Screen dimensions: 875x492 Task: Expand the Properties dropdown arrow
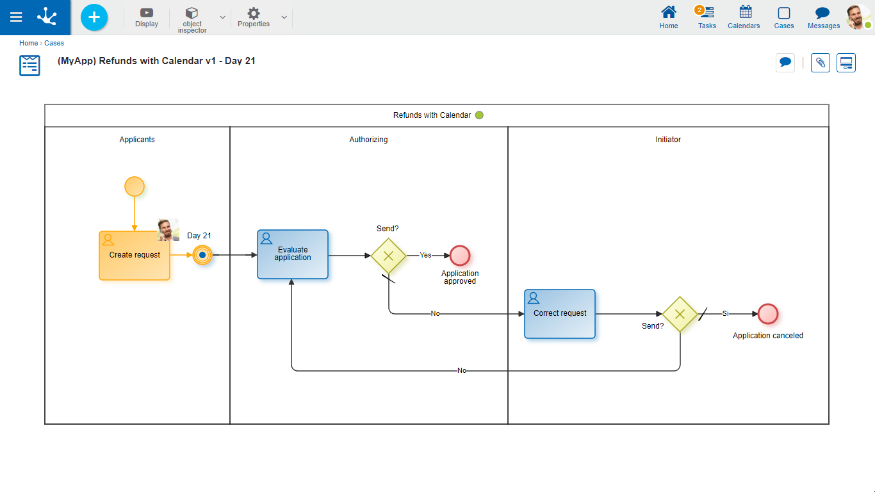284,17
